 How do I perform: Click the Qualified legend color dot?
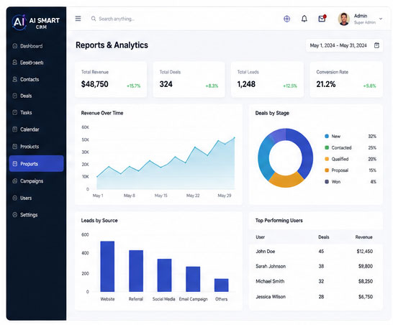[x=327, y=159]
